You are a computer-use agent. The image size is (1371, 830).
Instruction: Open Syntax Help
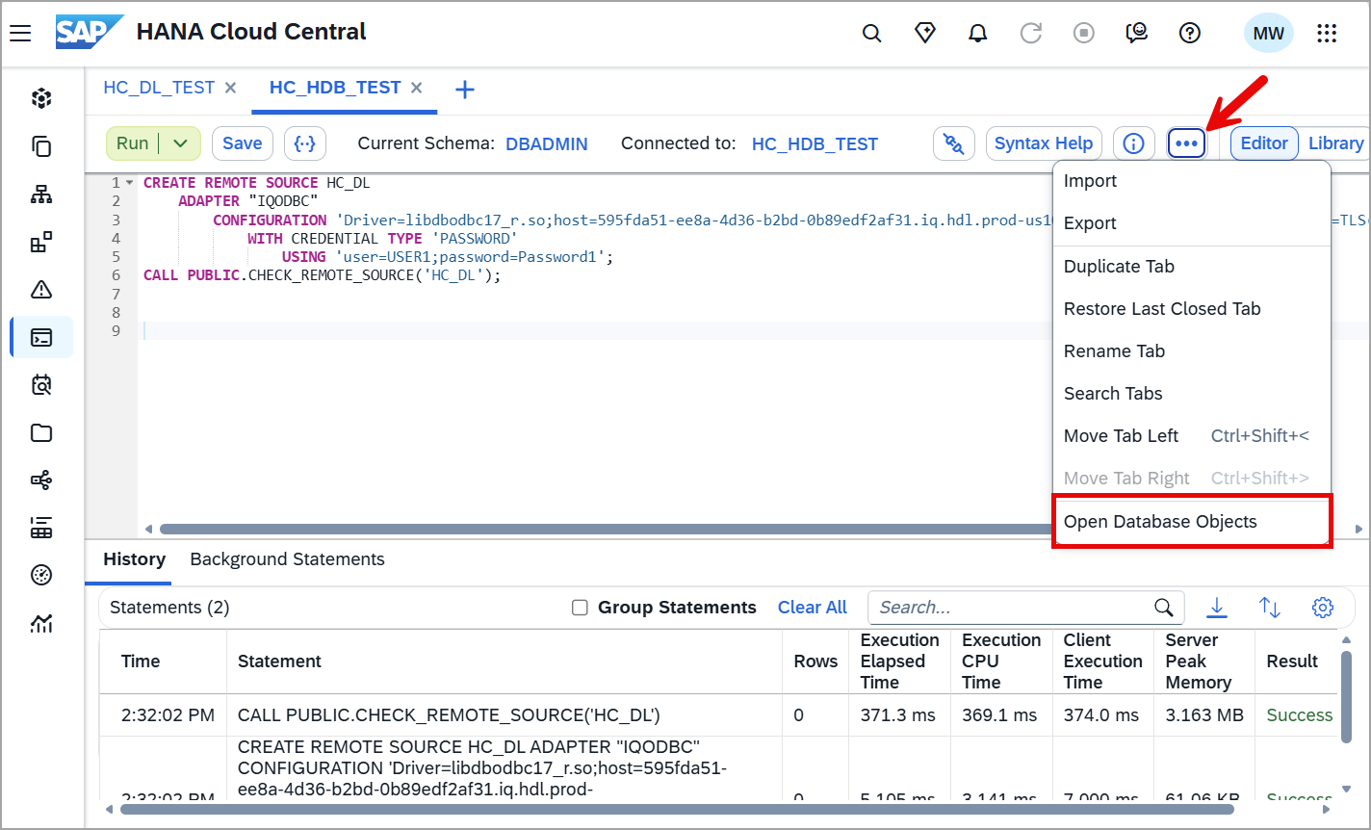coord(1044,143)
